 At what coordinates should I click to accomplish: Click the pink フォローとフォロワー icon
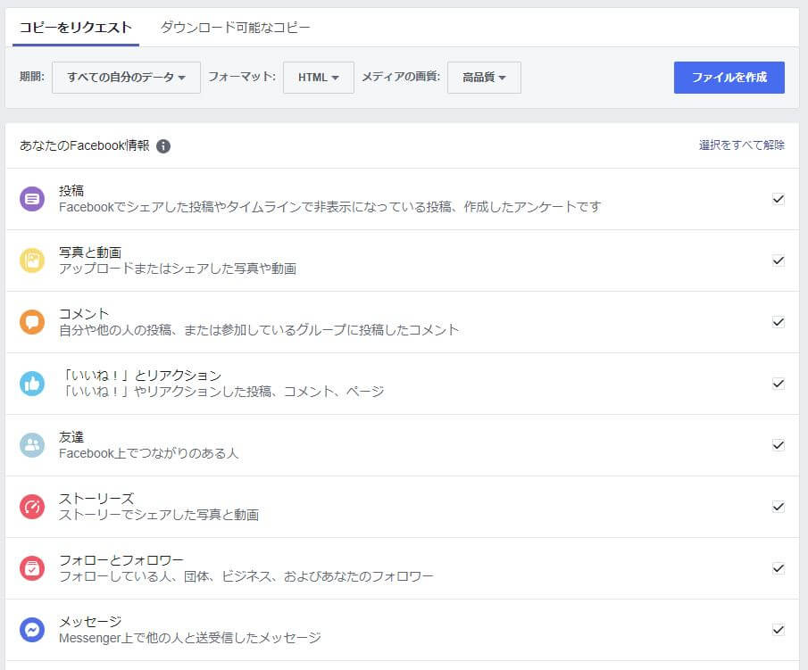pos(33,567)
